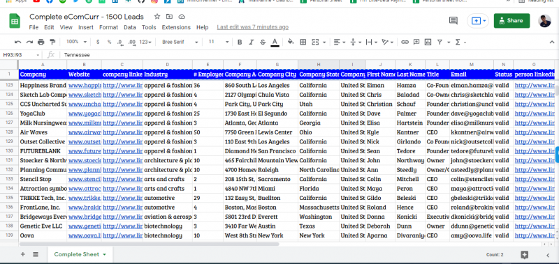Move document to folder
The image size is (559, 264).
click(169, 17)
